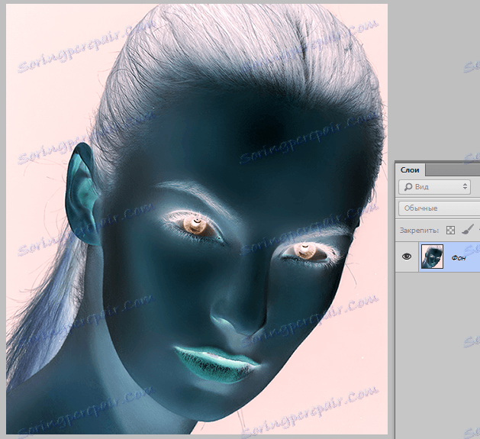Select the Фон layer by its name

point(459,257)
